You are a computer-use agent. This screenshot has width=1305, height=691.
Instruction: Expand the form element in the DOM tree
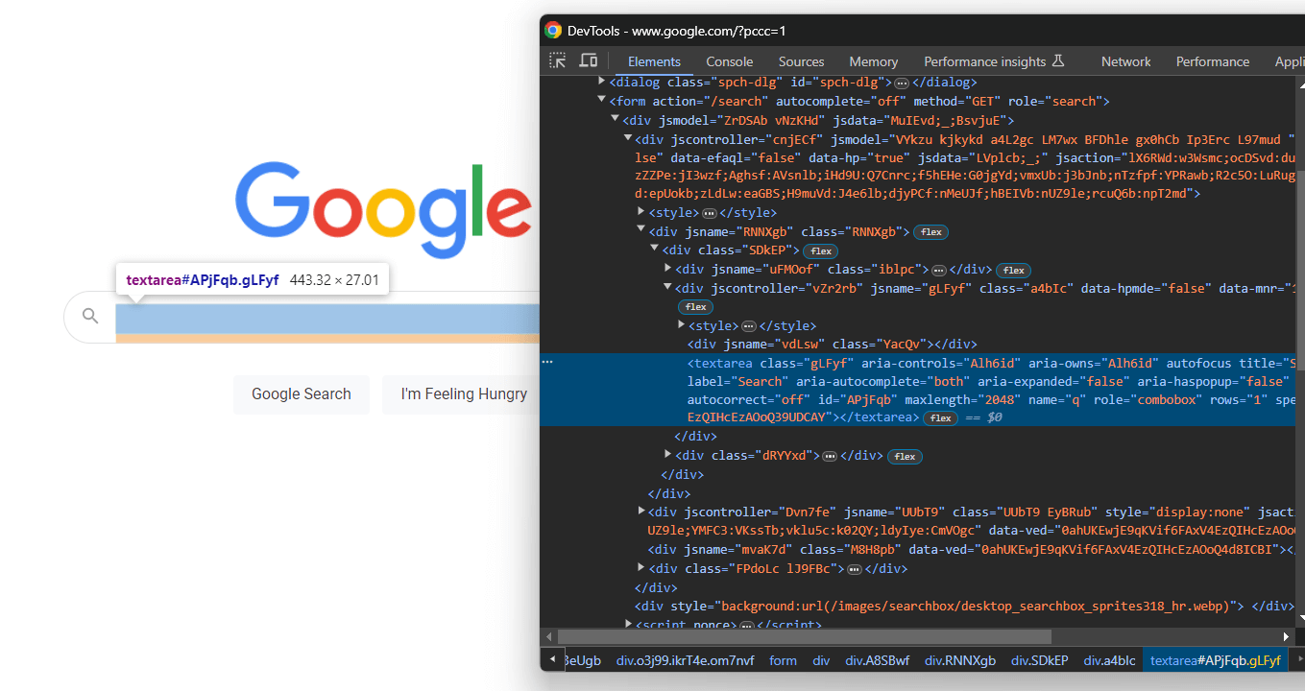coord(603,100)
